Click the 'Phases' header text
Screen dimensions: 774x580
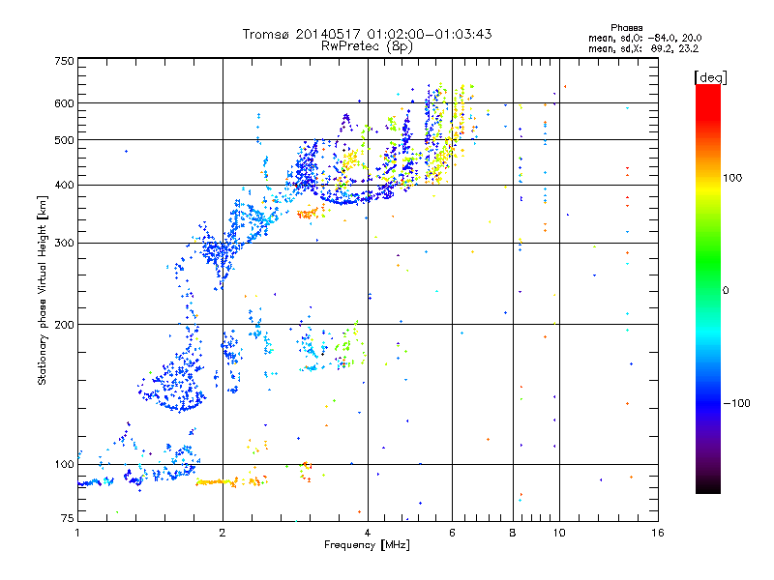coord(626,28)
